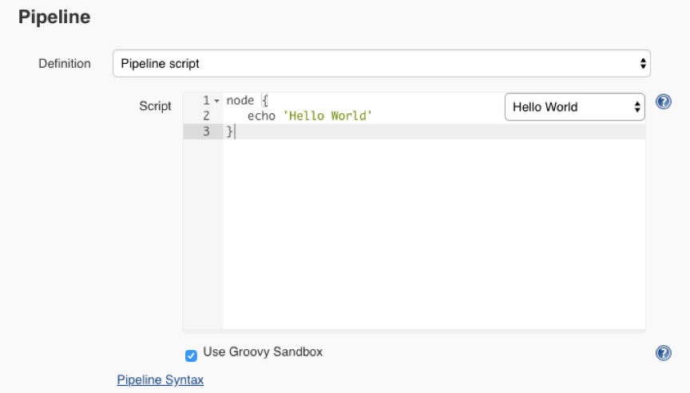Open help for the Script field
The image size is (690, 393).
tap(663, 102)
